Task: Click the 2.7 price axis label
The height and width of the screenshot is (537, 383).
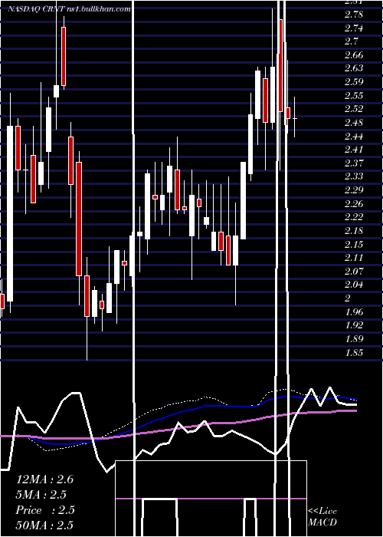Action: coord(352,41)
